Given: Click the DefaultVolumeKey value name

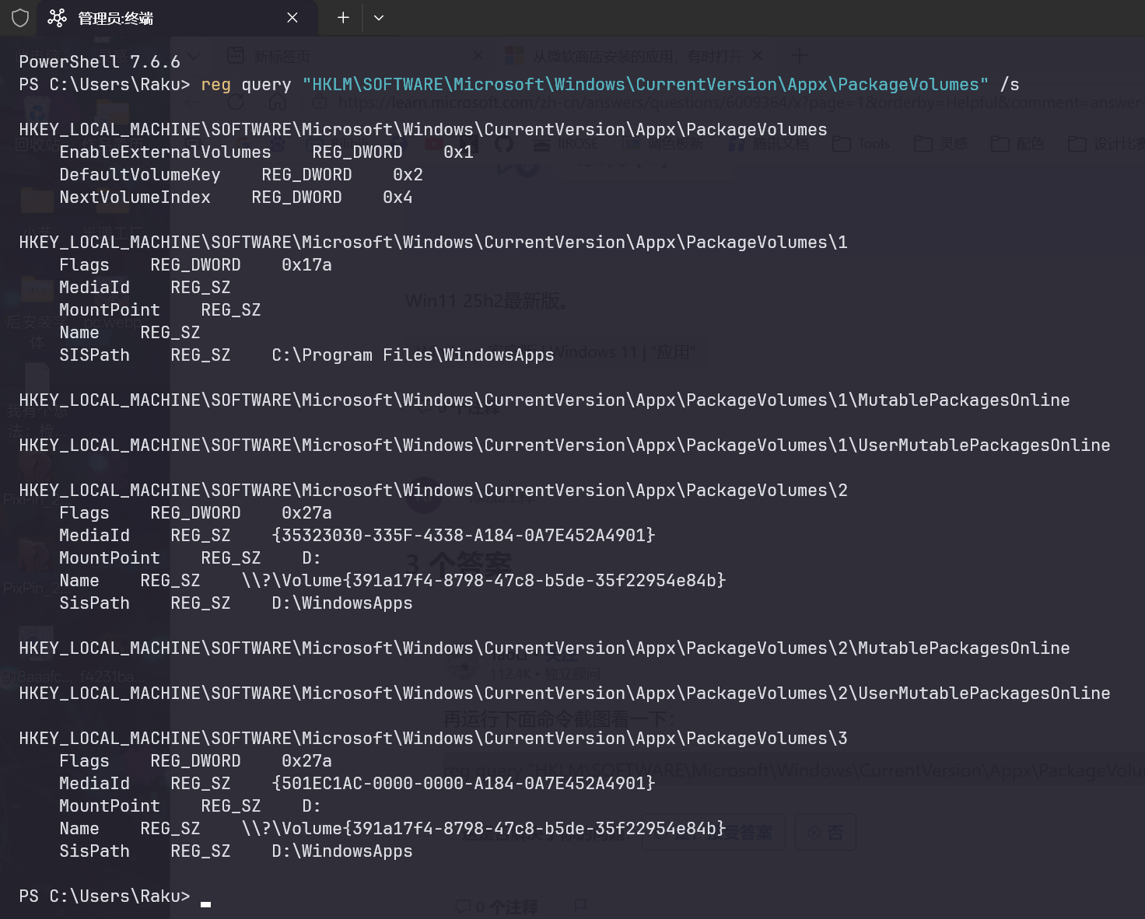Looking at the screenshot, I should pos(140,175).
